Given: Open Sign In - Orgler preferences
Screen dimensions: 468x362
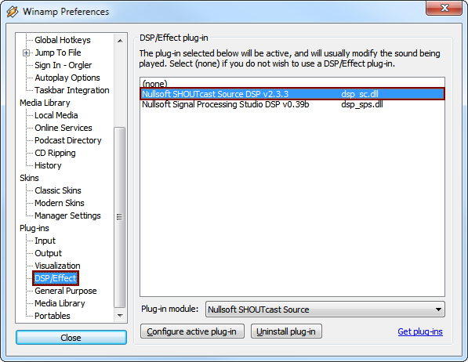Looking at the screenshot, I should click(x=63, y=65).
